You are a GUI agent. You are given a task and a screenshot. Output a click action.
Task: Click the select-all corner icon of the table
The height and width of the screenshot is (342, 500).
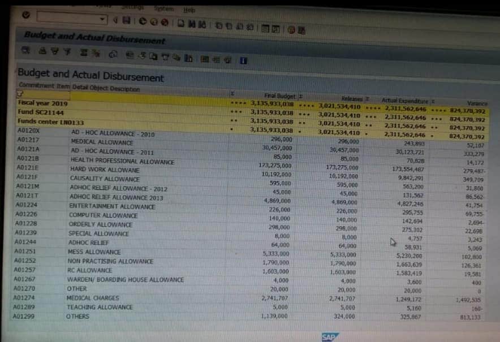click(20, 94)
